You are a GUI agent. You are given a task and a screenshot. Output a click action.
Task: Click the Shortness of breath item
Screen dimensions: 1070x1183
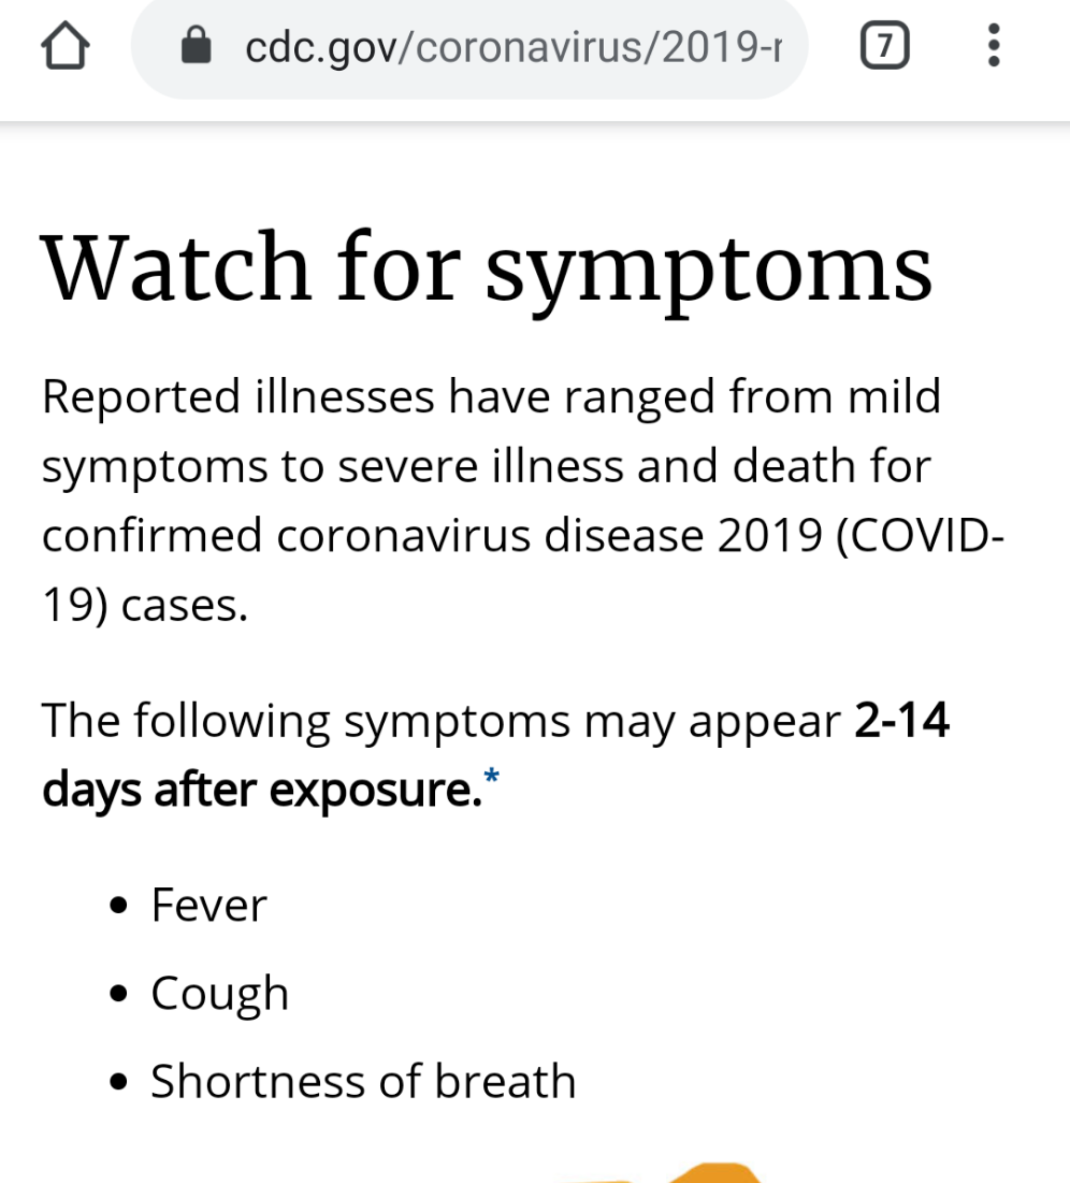(363, 1081)
